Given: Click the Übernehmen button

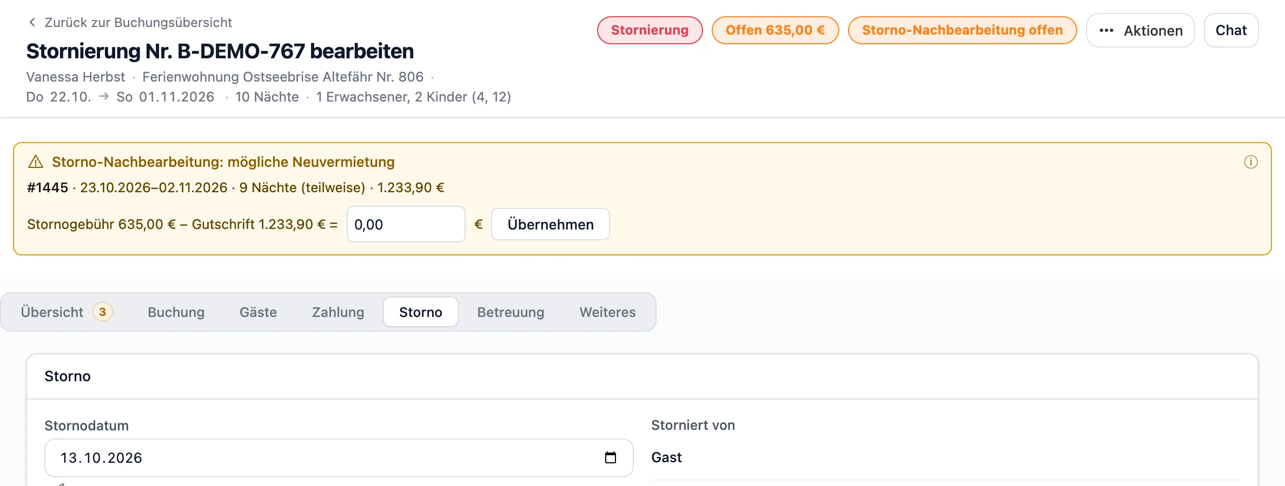Looking at the screenshot, I should pos(551,224).
